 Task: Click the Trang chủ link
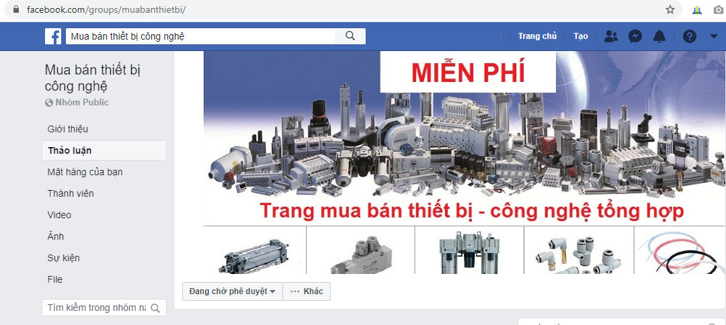537,36
